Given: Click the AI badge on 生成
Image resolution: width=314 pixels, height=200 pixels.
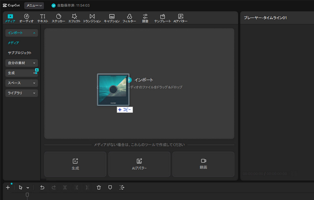Looking at the screenshot, I should tap(37, 70).
